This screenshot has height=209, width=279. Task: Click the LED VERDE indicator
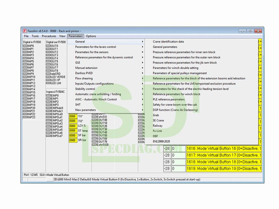pos(48,77)
